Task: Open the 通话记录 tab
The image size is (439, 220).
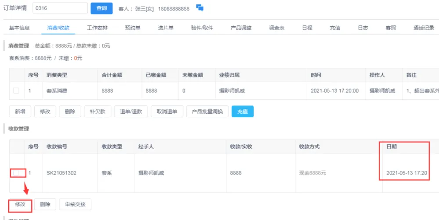Action: pos(424,28)
